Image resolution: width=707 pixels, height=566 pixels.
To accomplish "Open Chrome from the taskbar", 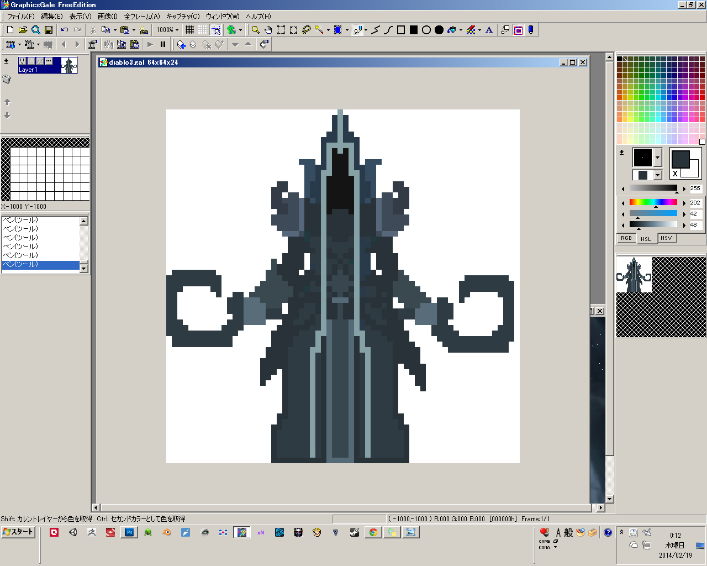I will (x=373, y=532).
